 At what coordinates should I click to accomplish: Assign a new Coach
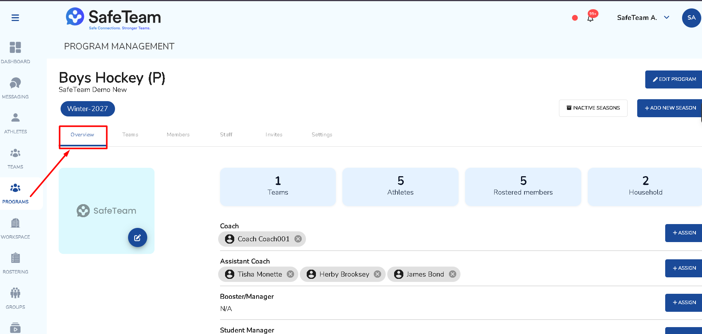pyautogui.click(x=684, y=233)
